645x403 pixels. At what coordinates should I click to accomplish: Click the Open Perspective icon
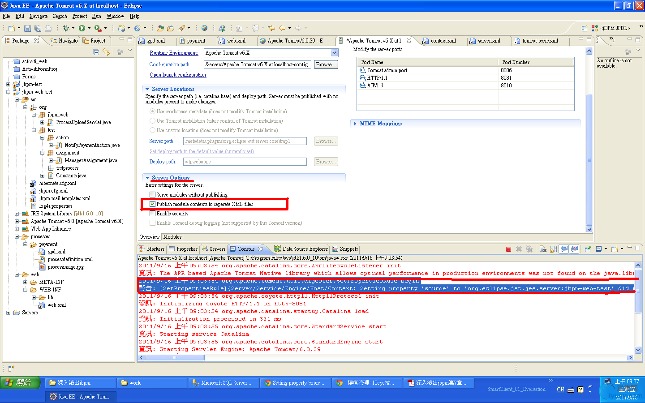click(585, 28)
